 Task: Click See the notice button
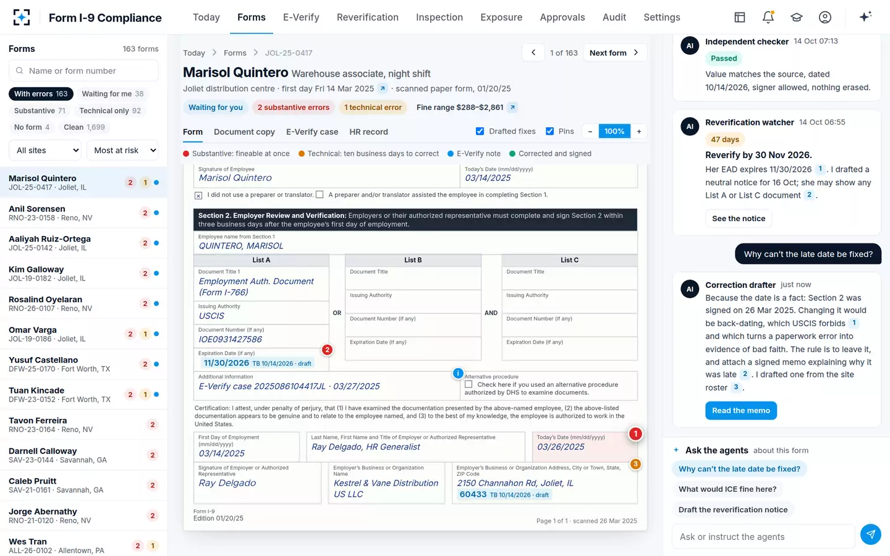(739, 219)
